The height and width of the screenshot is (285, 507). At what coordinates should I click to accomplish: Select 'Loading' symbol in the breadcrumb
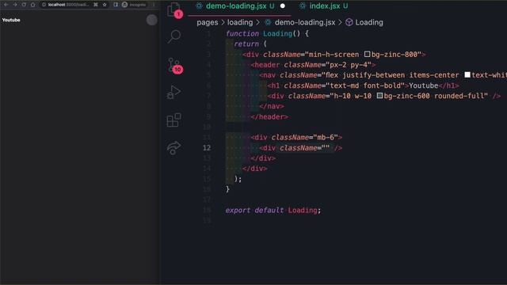click(369, 22)
